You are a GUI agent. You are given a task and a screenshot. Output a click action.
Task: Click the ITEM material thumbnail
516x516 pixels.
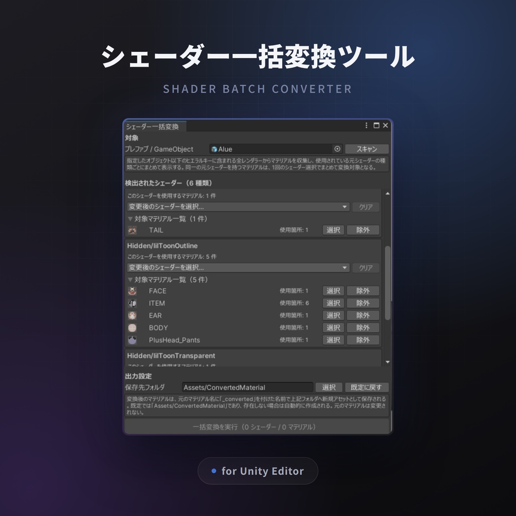(133, 303)
